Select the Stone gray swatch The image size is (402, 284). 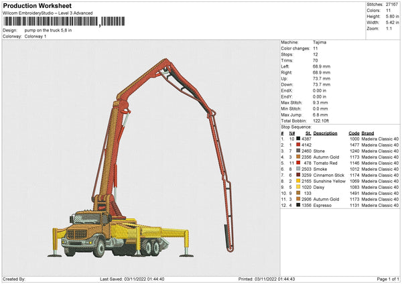297,151
